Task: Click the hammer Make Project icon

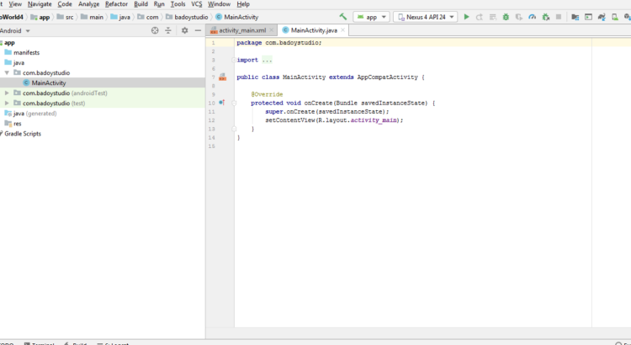Action: [x=343, y=17]
